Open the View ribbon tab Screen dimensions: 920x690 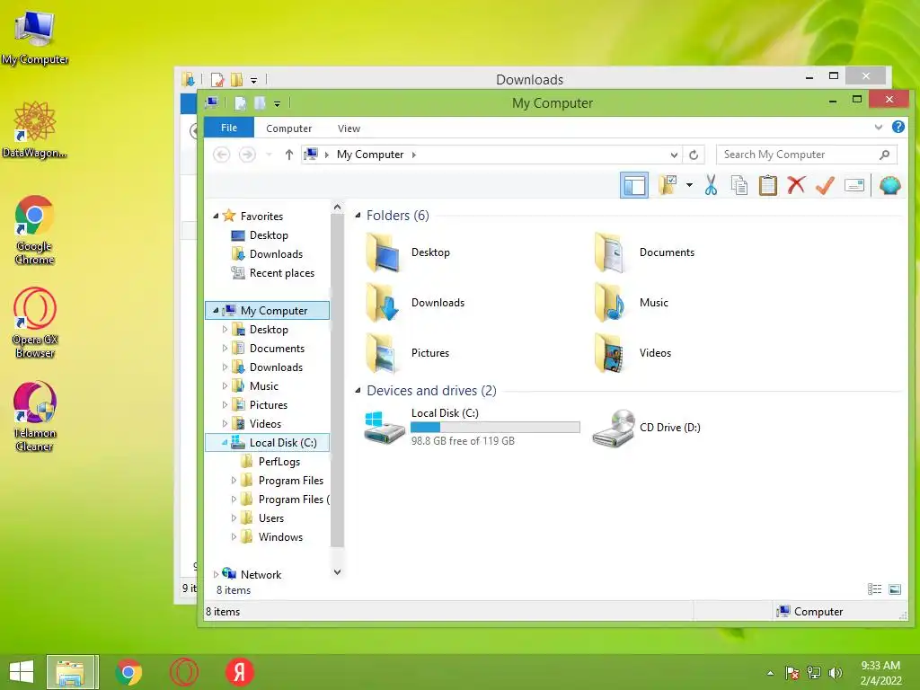(x=349, y=128)
